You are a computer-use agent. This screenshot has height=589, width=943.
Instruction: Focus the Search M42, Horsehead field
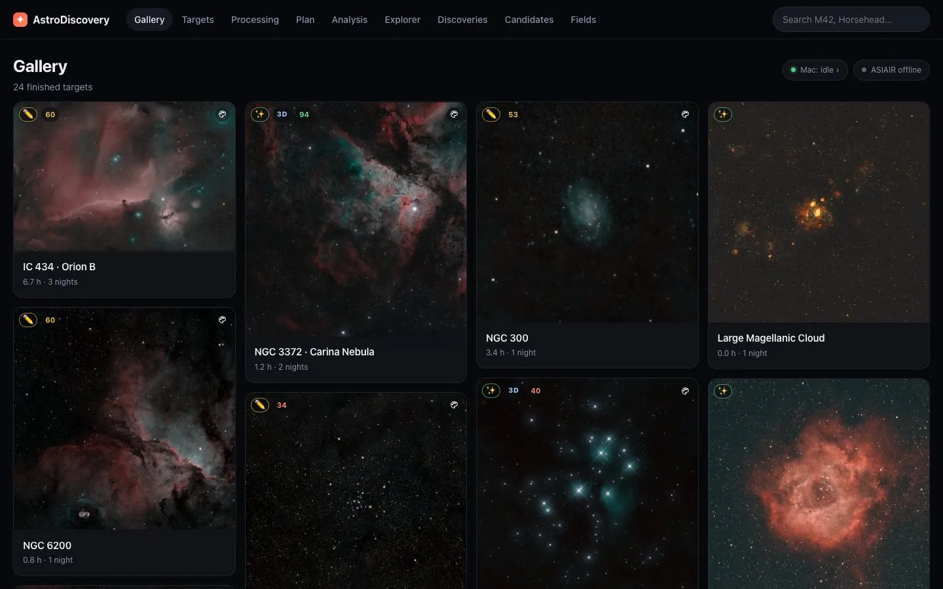(x=851, y=20)
